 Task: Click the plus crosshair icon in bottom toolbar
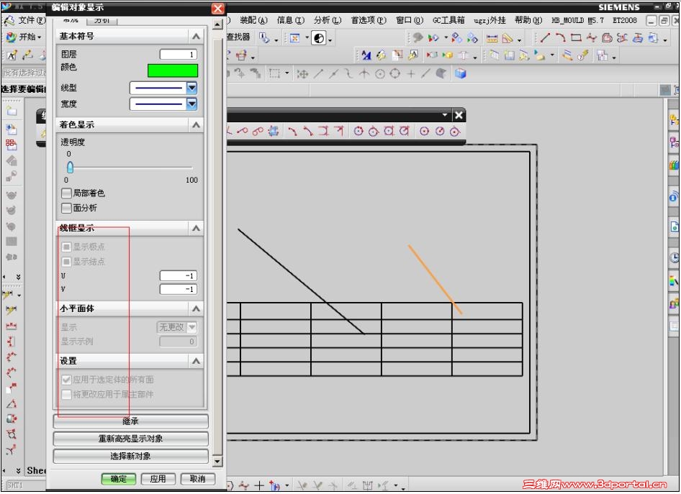tap(259, 486)
